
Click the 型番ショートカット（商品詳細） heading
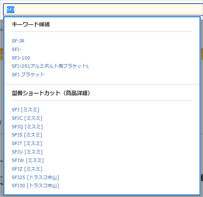(51, 93)
